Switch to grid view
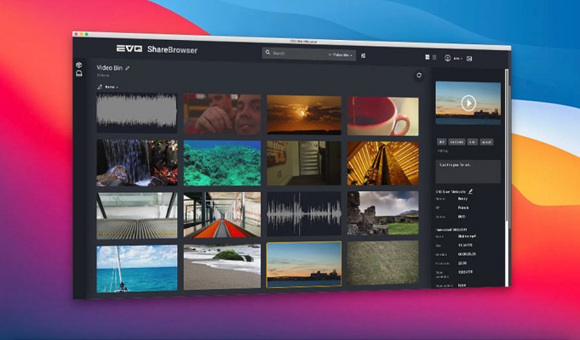The height and width of the screenshot is (340, 580). coord(428,57)
